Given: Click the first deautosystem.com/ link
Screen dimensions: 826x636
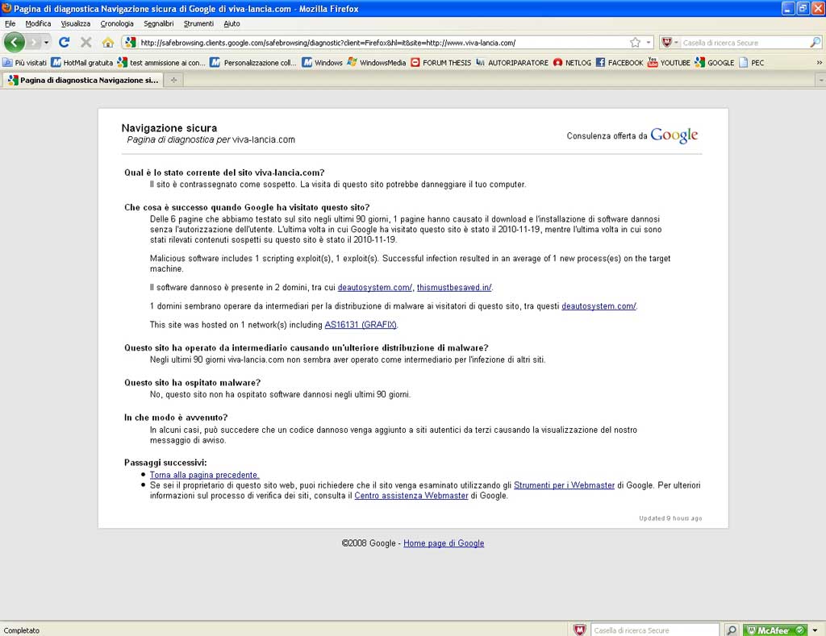Looking at the screenshot, I should pos(374,288).
